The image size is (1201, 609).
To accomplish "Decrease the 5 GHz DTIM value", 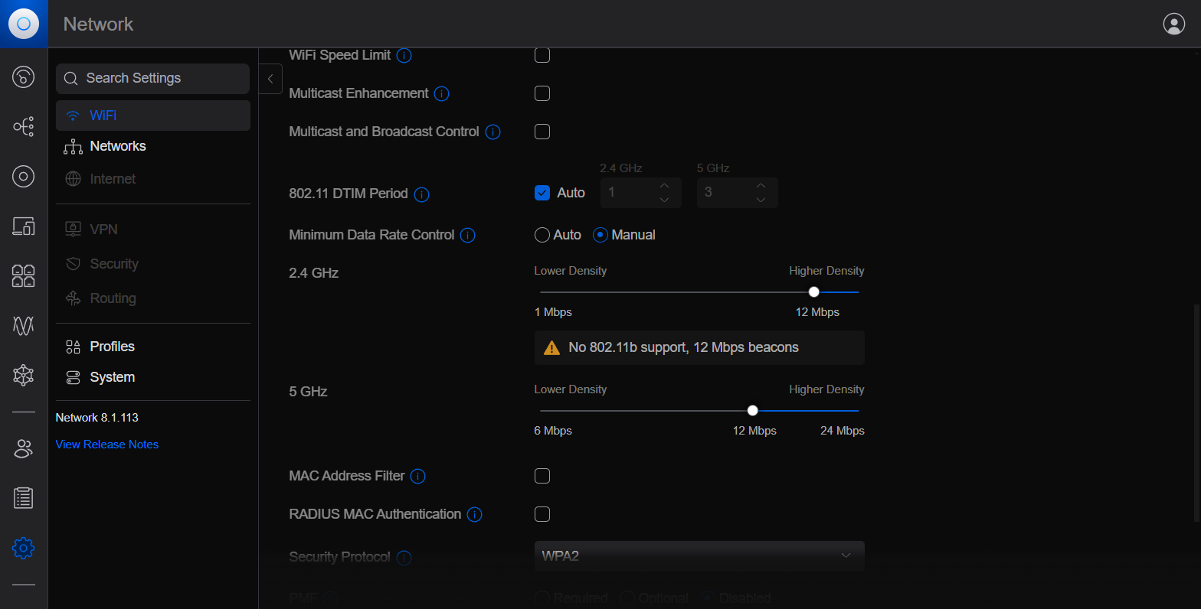I will click(761, 200).
